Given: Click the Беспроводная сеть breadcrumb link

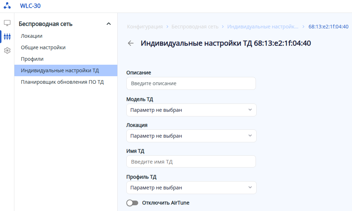Looking at the screenshot, I should tap(195, 27).
